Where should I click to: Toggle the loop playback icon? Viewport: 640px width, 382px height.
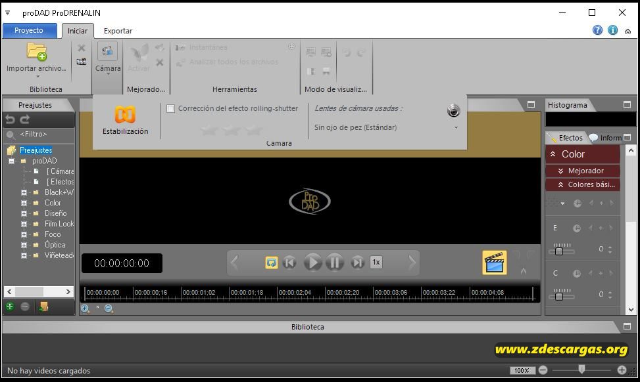pos(272,263)
